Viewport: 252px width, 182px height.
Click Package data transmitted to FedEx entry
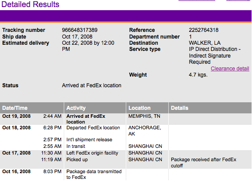[x=94, y=174]
